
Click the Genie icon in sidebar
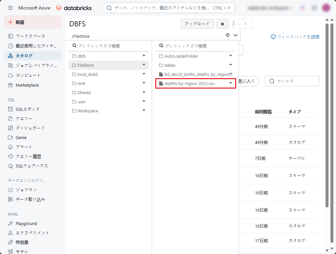tap(10, 137)
